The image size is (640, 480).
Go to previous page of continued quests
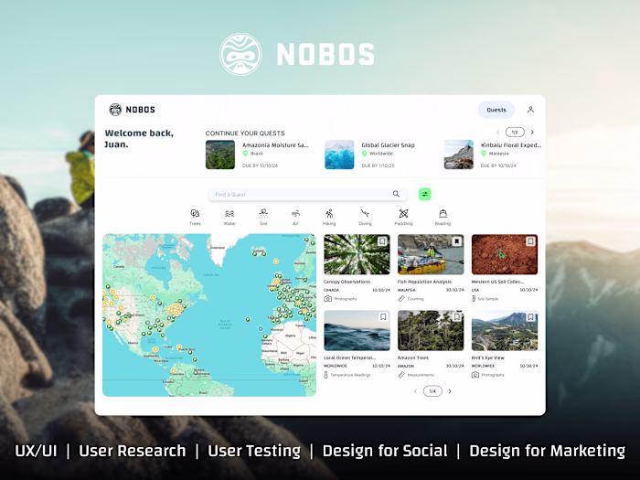click(498, 133)
